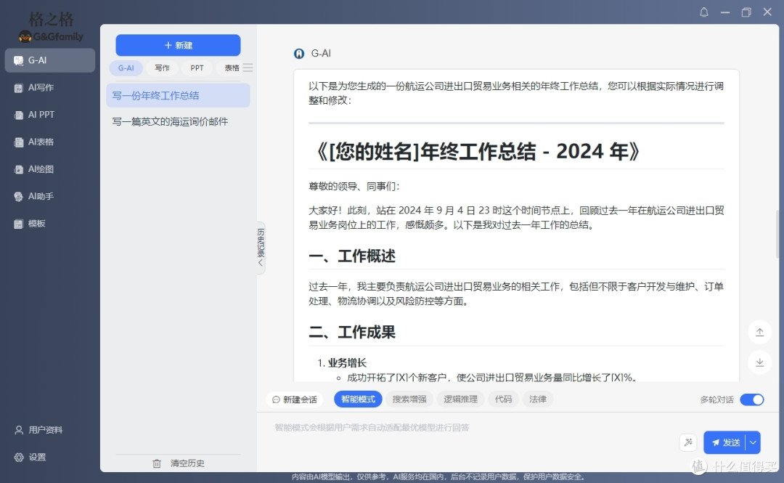Select 法律 mode
The image size is (784, 483).
point(537,399)
